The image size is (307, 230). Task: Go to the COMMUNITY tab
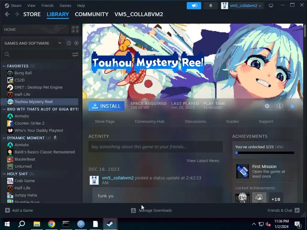point(92,14)
